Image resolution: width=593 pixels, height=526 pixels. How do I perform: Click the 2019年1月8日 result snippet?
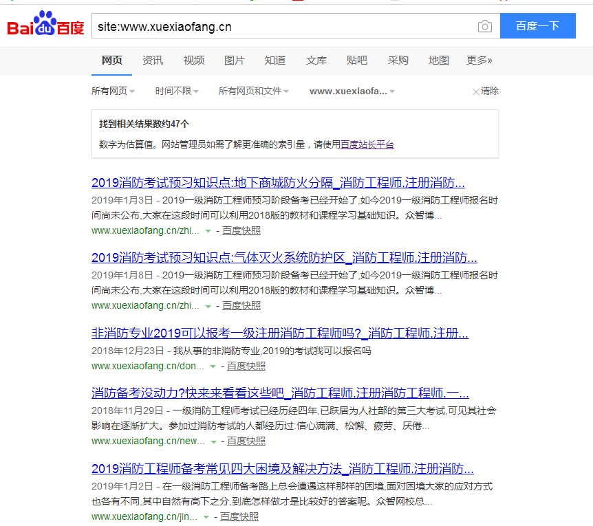pyautogui.click(x=294, y=283)
